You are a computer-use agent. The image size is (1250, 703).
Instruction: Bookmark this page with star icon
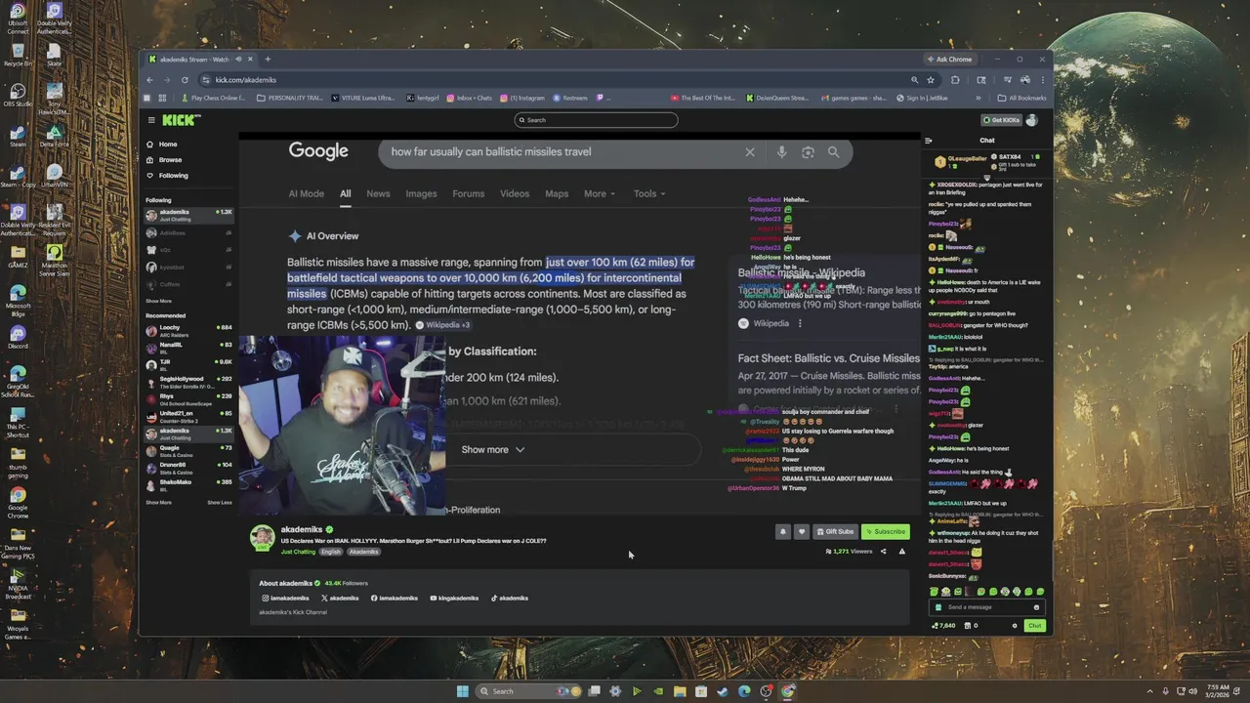(x=931, y=80)
